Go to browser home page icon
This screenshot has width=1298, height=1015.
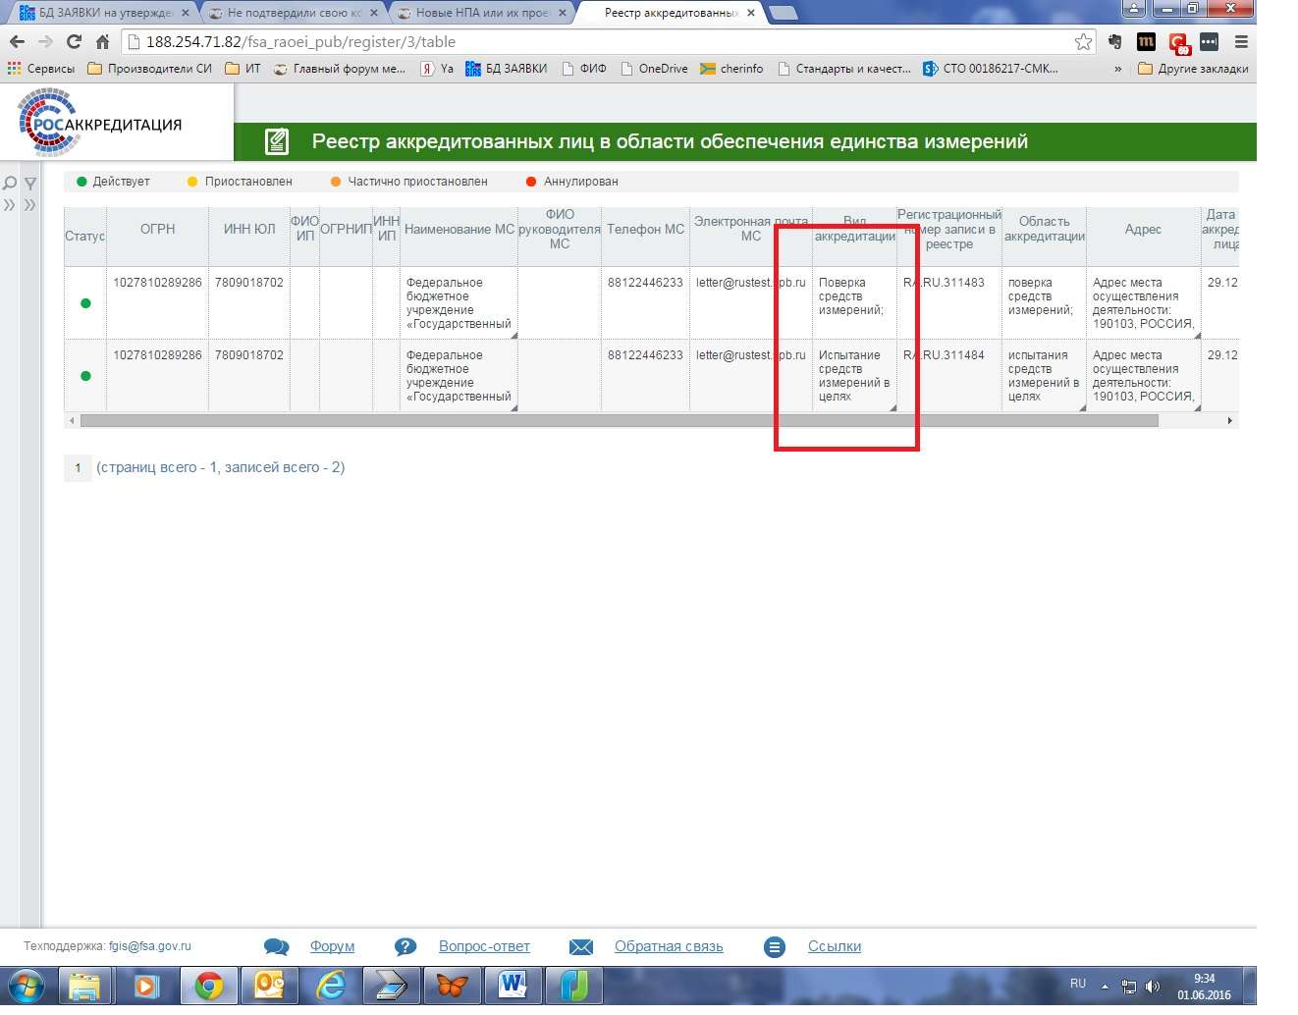pos(102,41)
